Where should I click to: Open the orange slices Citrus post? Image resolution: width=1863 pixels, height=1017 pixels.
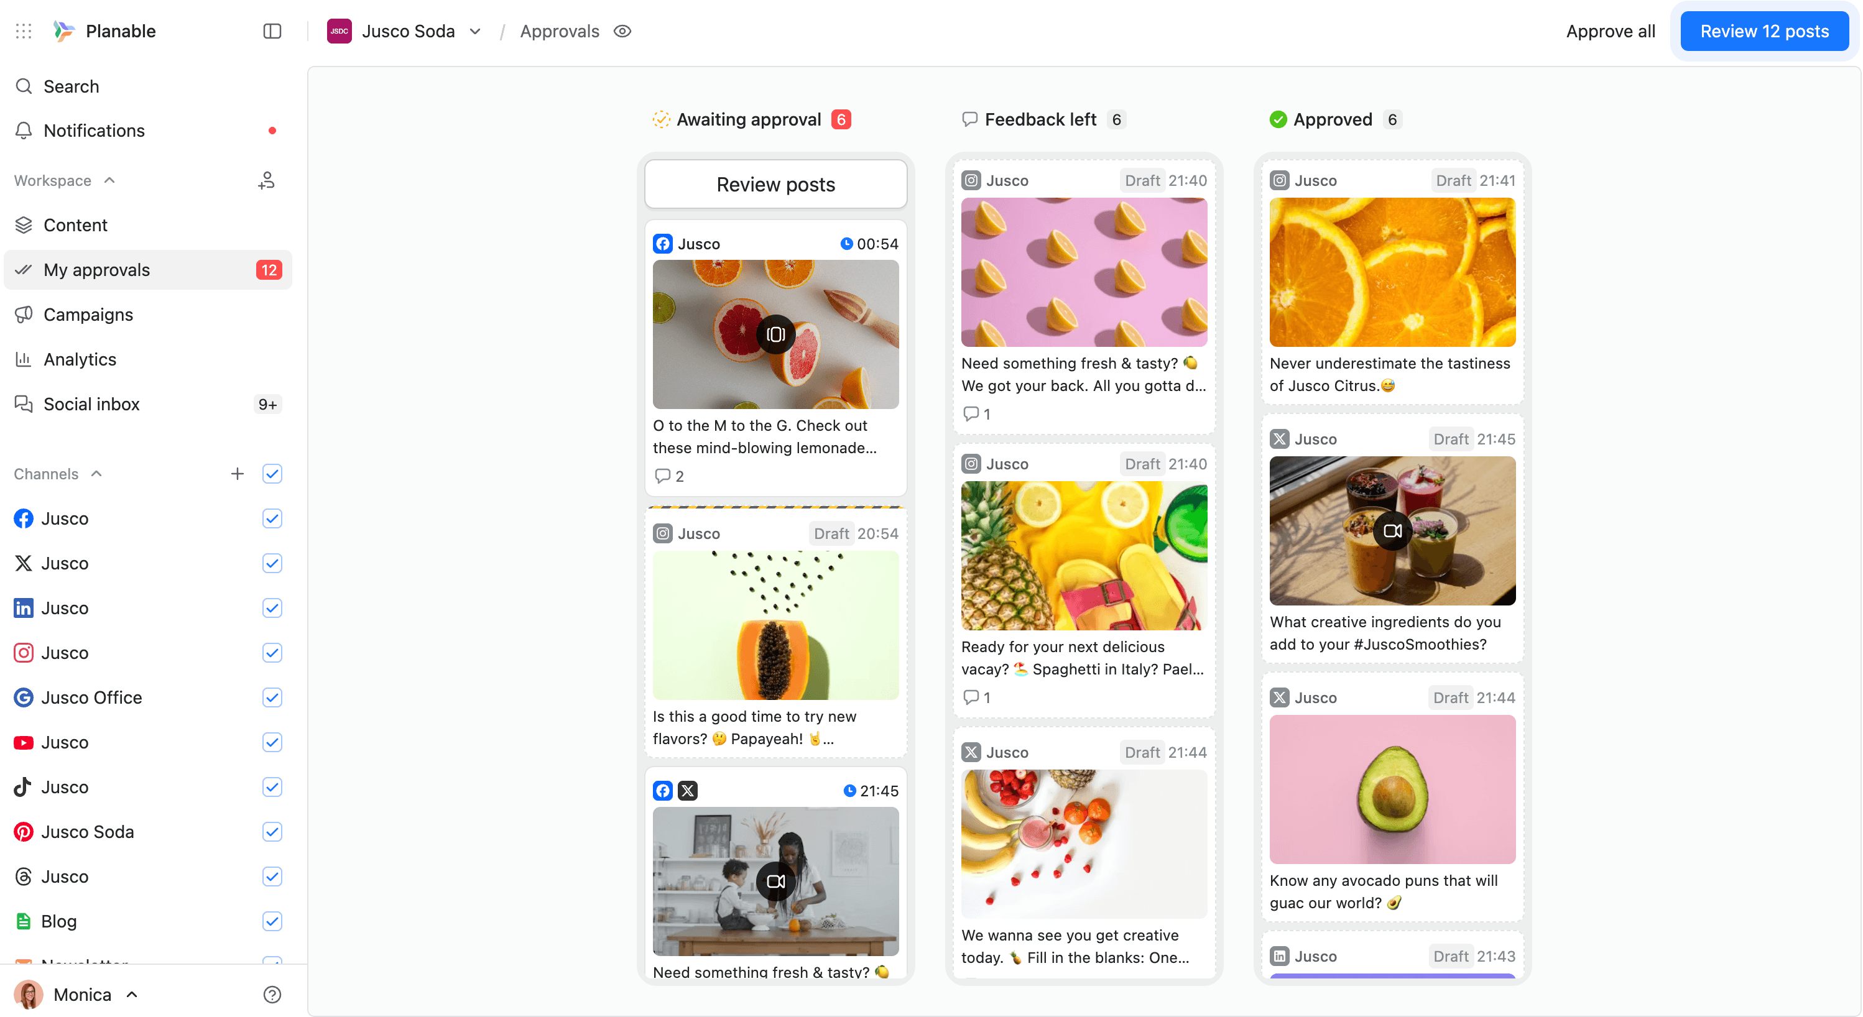1392,272
